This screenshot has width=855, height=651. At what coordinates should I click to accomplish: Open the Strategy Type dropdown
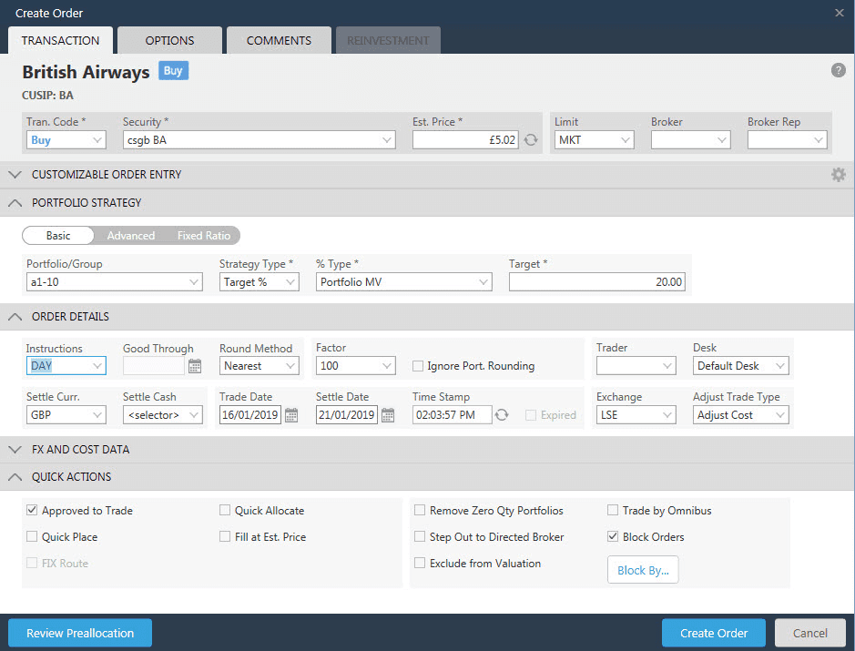(259, 282)
